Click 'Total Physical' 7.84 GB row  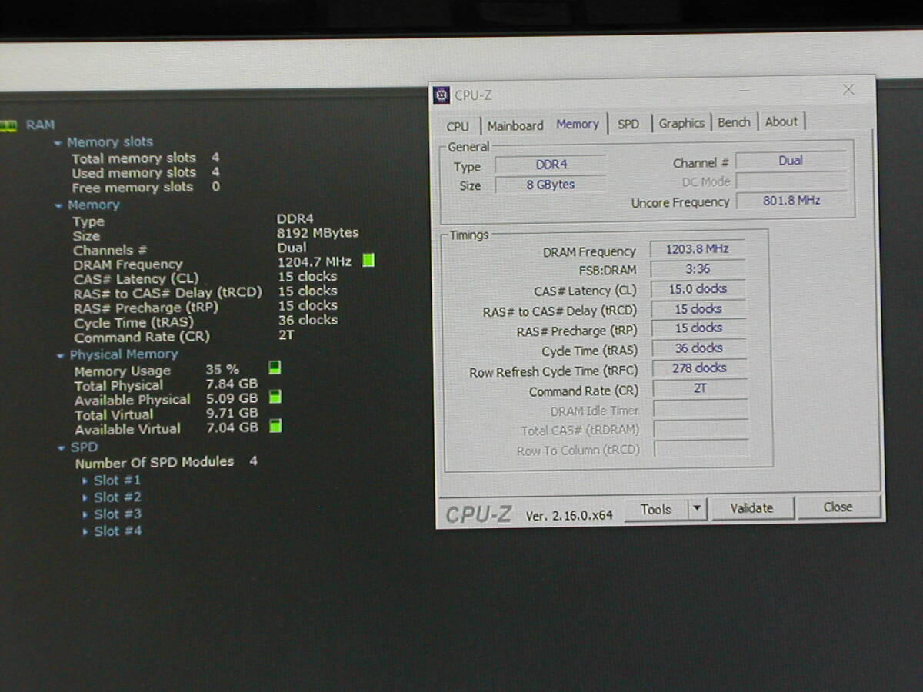pos(166,384)
